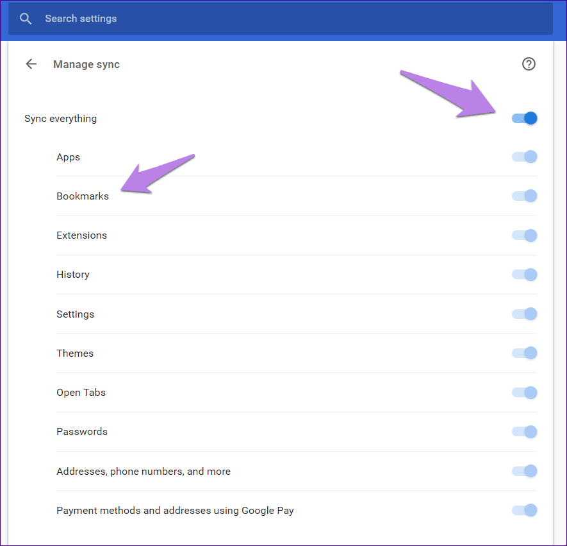Viewport: 567px width, 546px height.
Task: Toggle the Themes sync switch
Action: 524,353
